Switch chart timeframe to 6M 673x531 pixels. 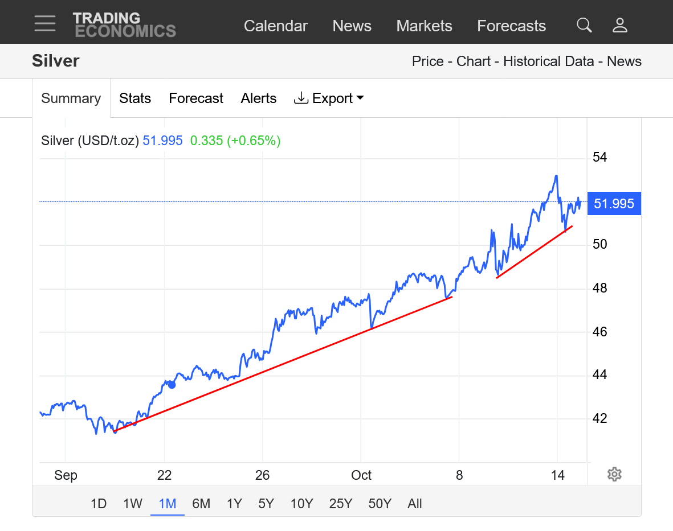tap(201, 504)
